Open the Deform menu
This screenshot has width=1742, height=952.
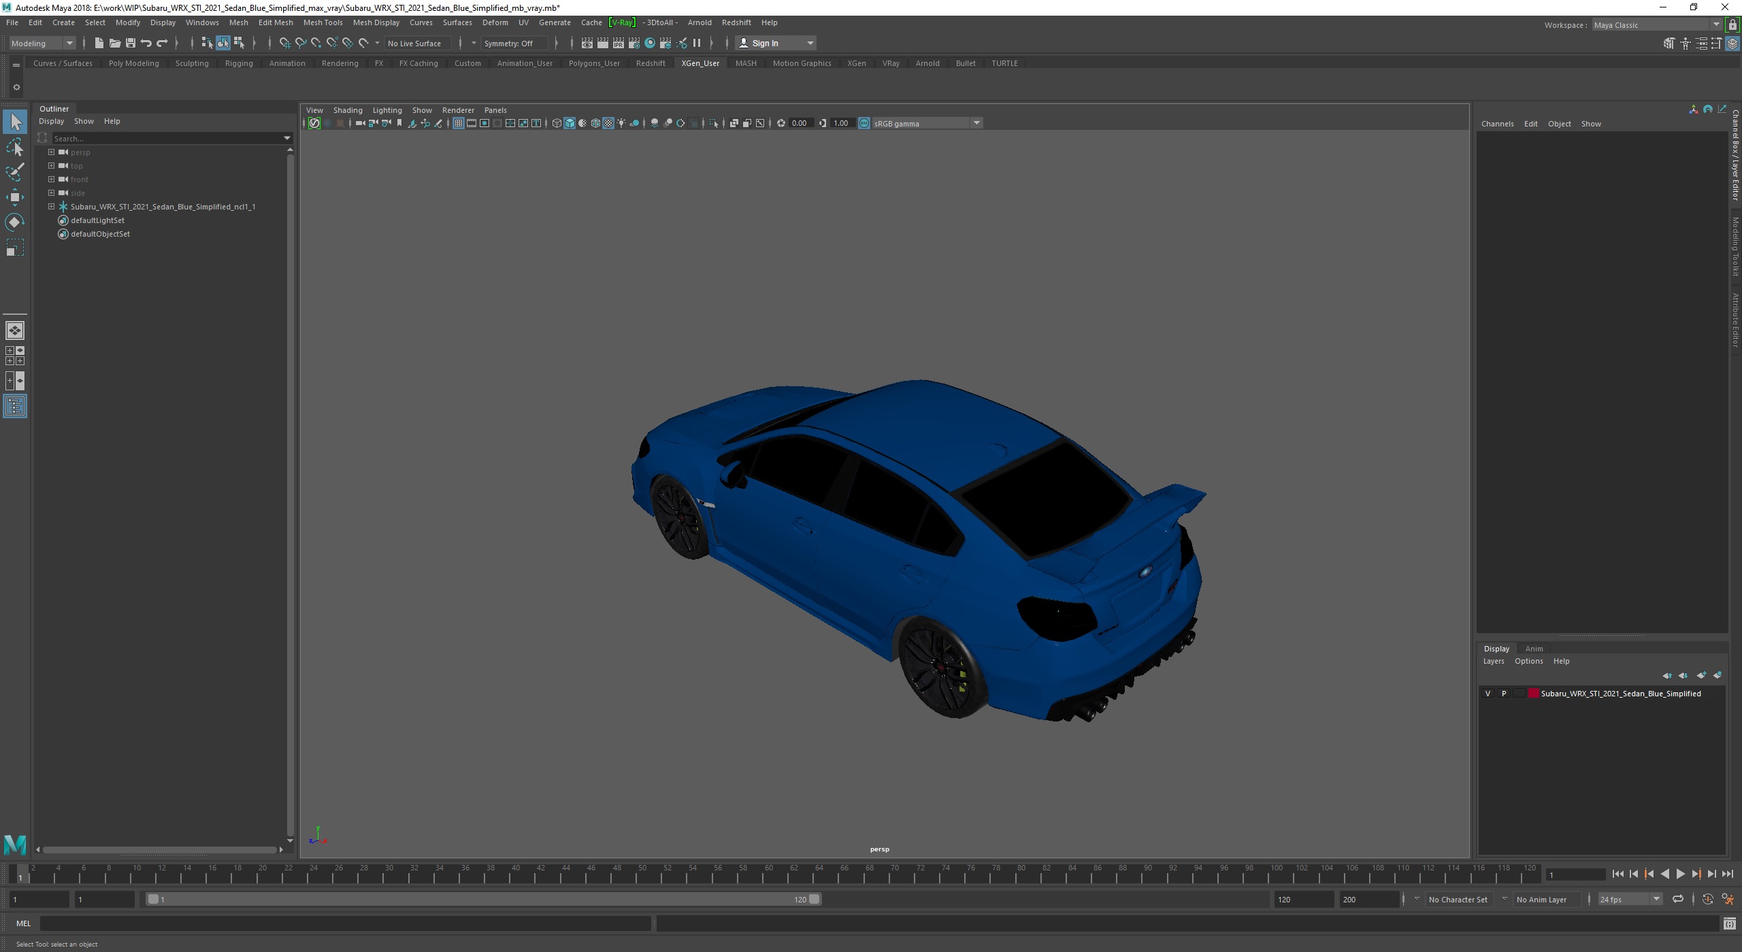pyautogui.click(x=495, y=22)
